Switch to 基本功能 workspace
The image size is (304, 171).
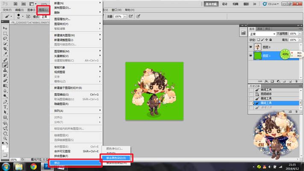pos(211,4)
